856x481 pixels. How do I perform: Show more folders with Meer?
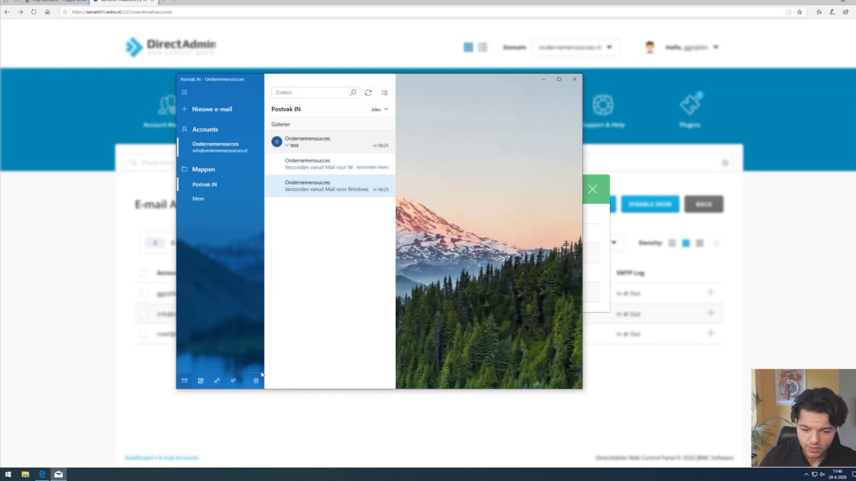tap(198, 198)
